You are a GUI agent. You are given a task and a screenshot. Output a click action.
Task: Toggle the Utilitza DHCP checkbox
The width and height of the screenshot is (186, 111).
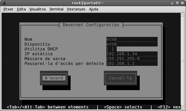(112, 49)
